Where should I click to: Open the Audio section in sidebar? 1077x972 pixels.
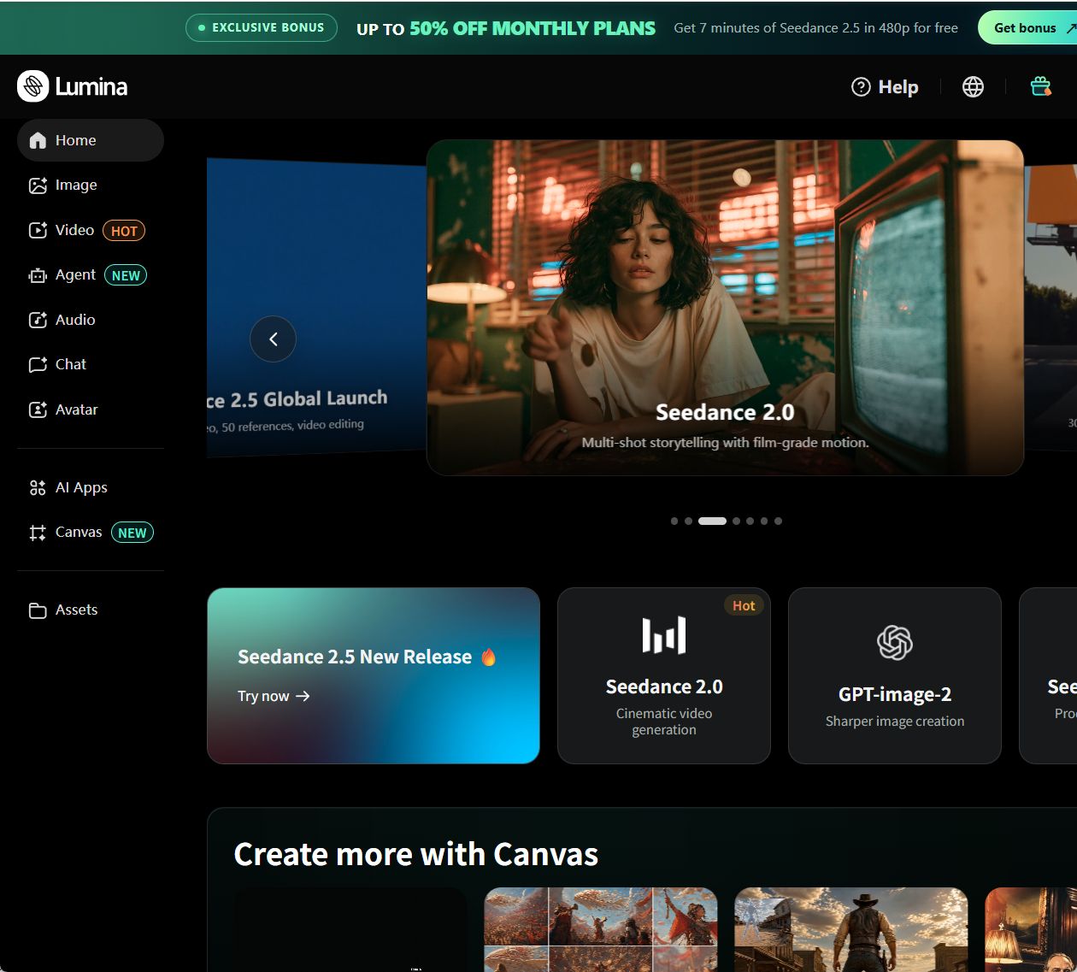[91, 320]
